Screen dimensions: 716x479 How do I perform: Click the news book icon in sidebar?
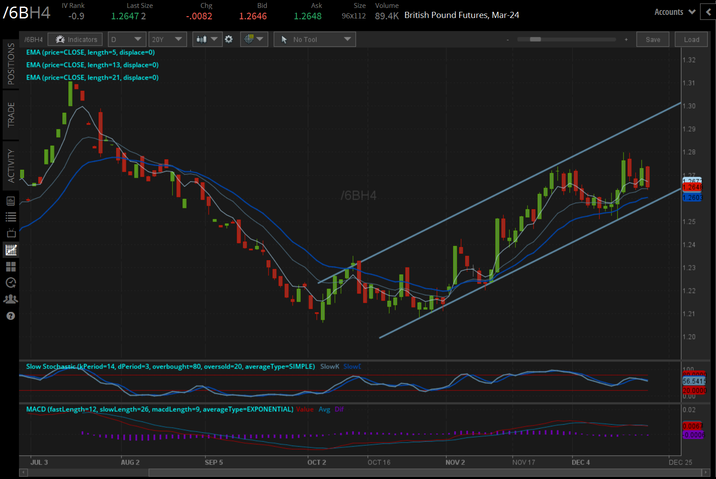click(x=11, y=201)
